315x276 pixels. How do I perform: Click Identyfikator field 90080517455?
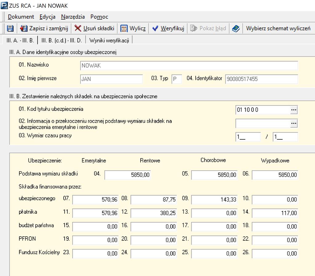tap(261, 79)
